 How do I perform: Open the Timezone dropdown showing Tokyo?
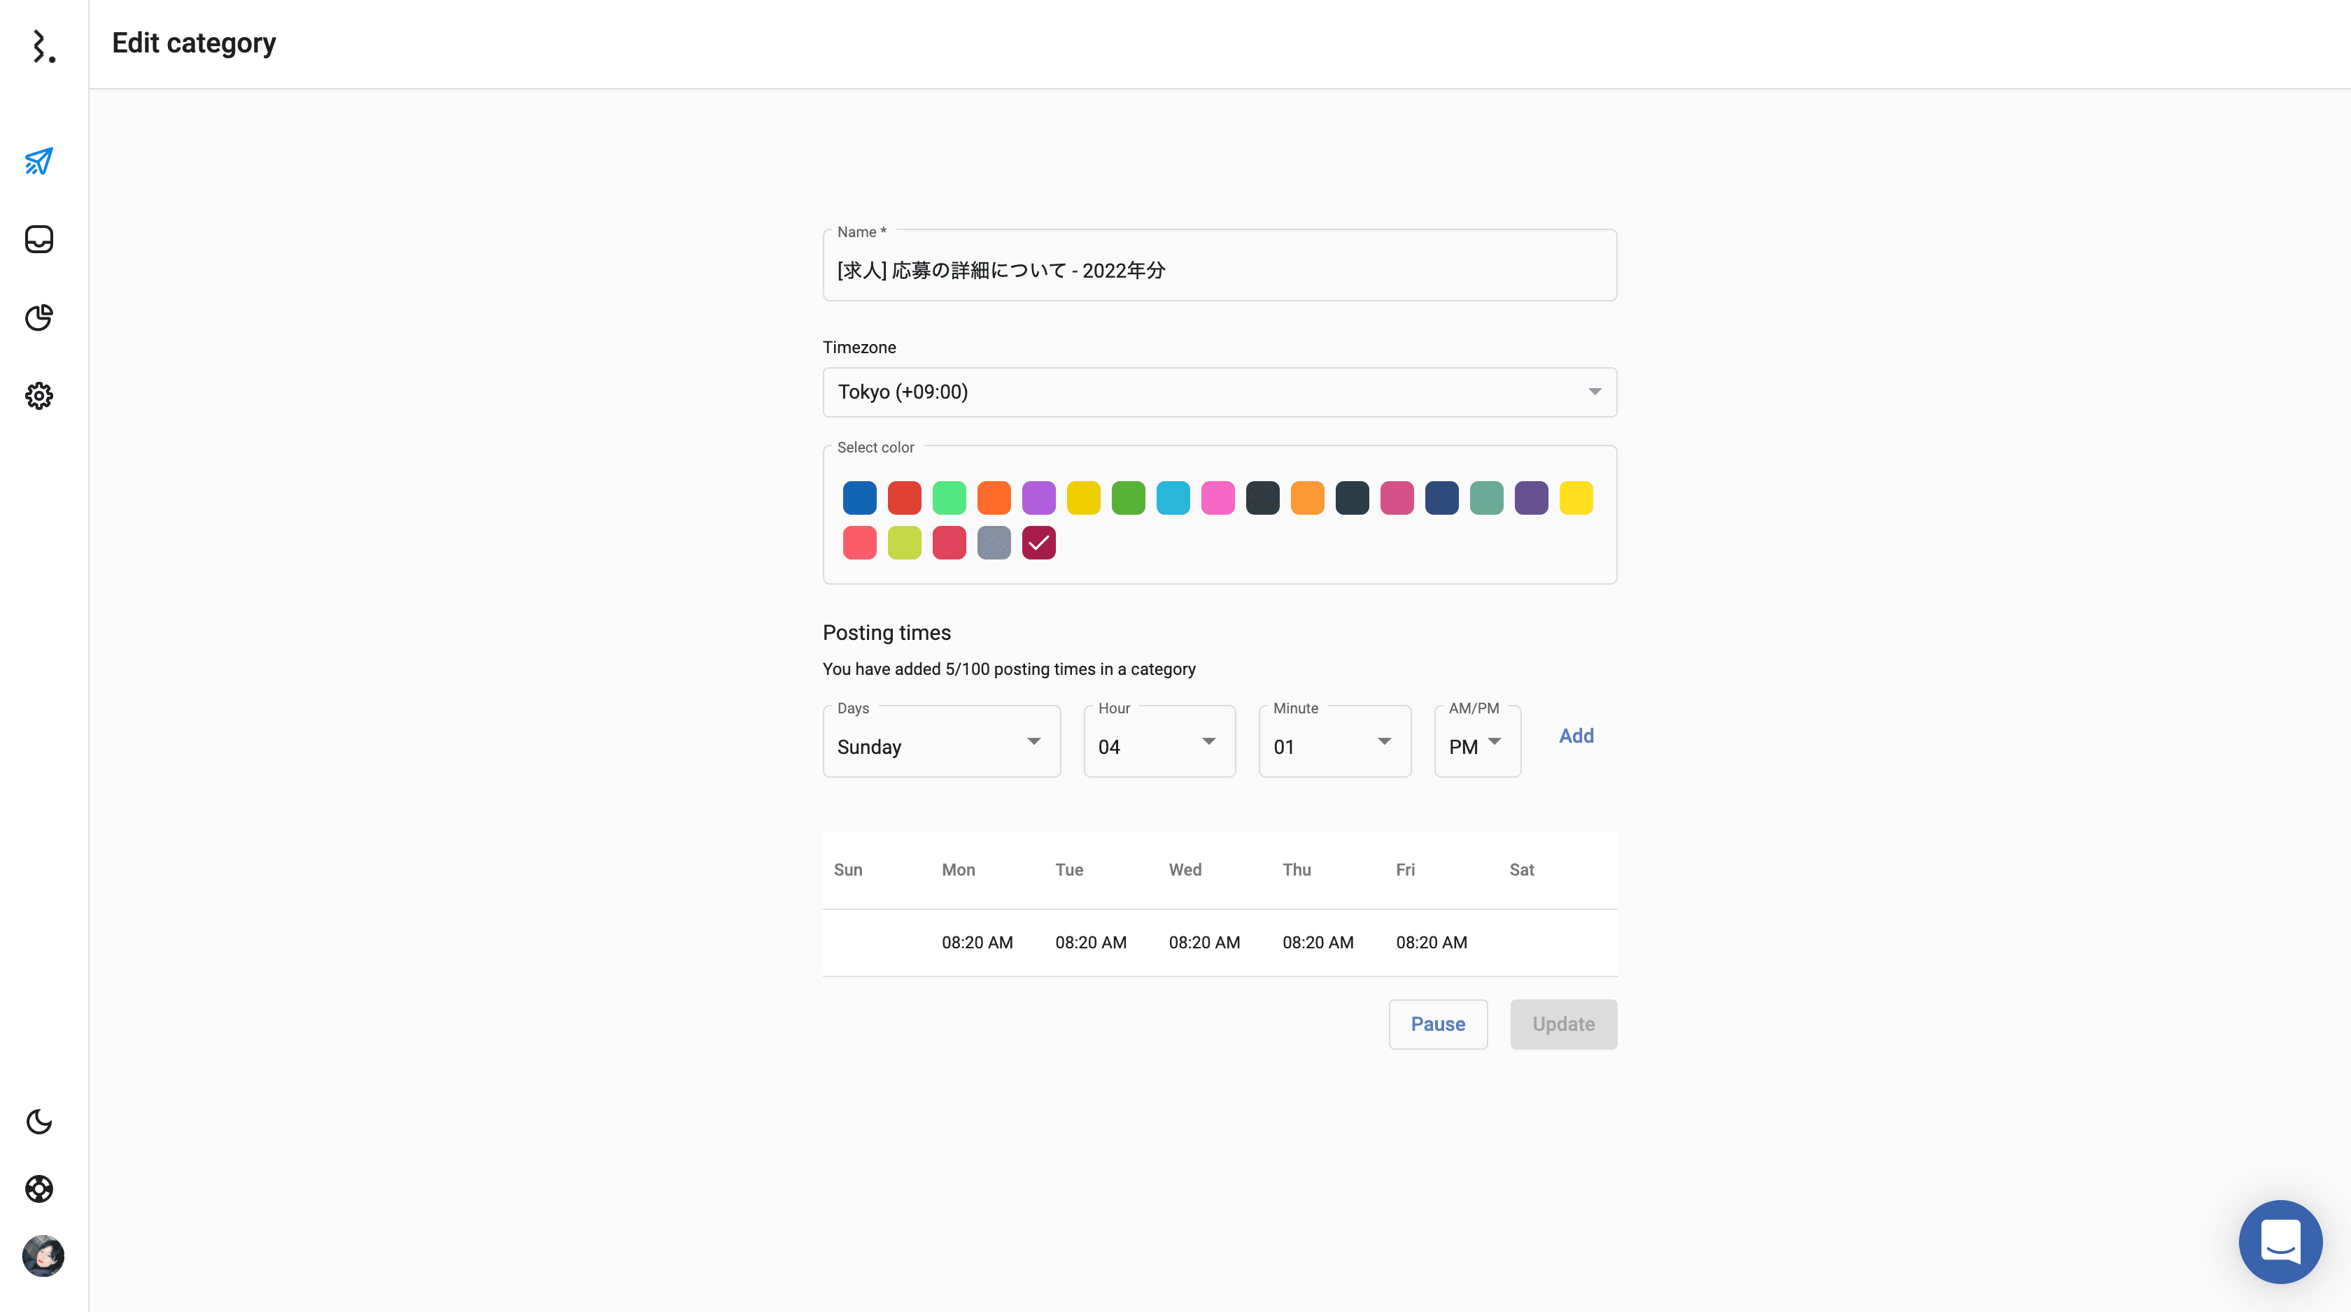1220,392
